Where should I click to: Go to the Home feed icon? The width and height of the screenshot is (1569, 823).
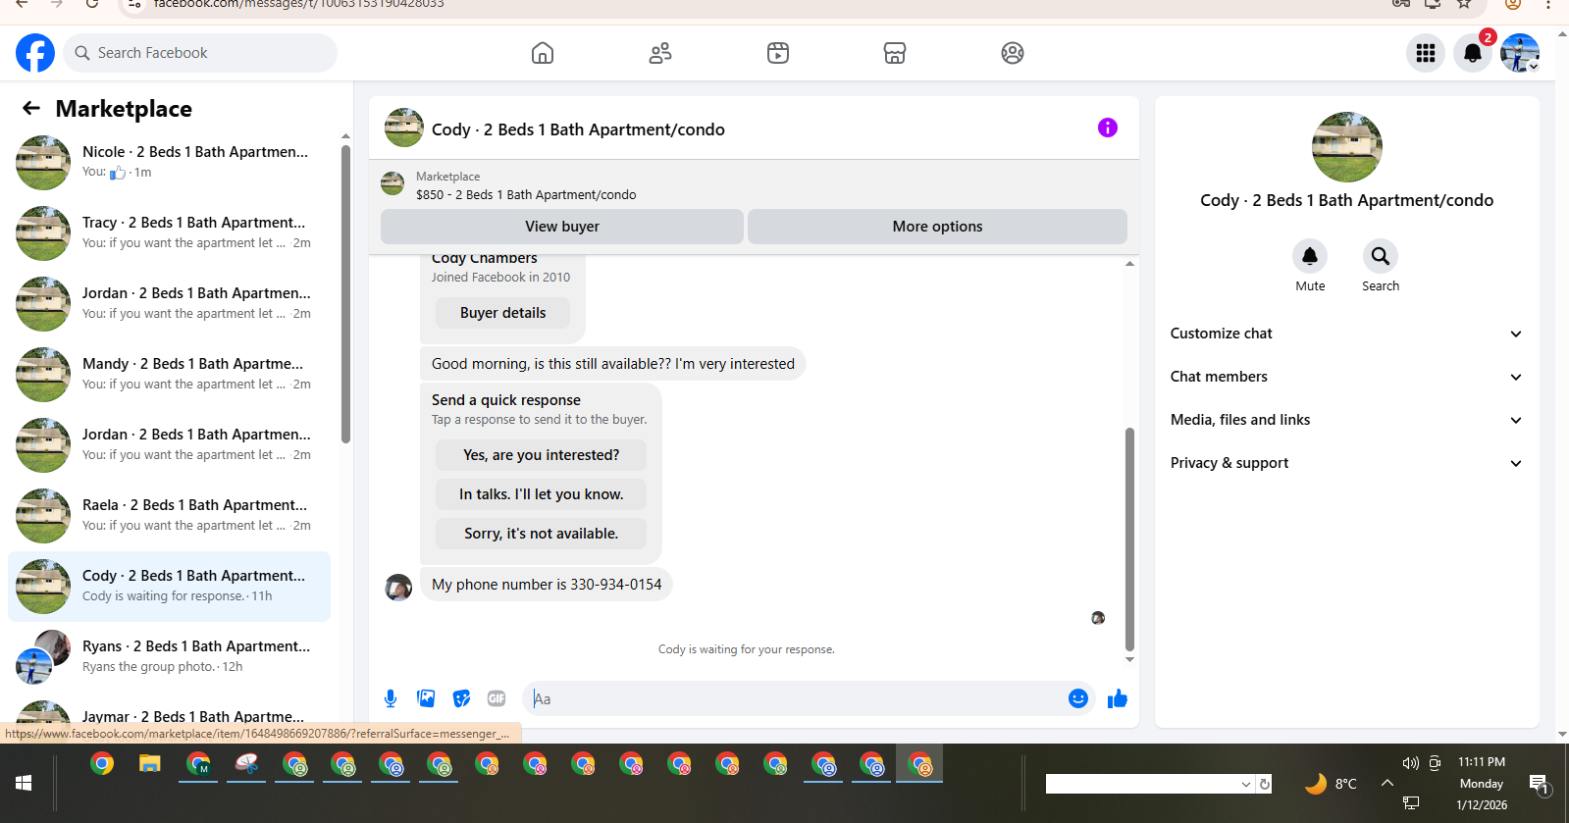point(543,53)
